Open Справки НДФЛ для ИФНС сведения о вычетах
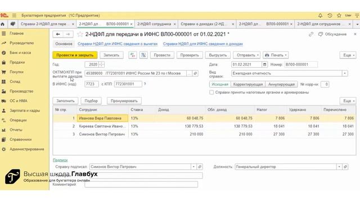This screenshot has width=360, height=202. pos(118,44)
